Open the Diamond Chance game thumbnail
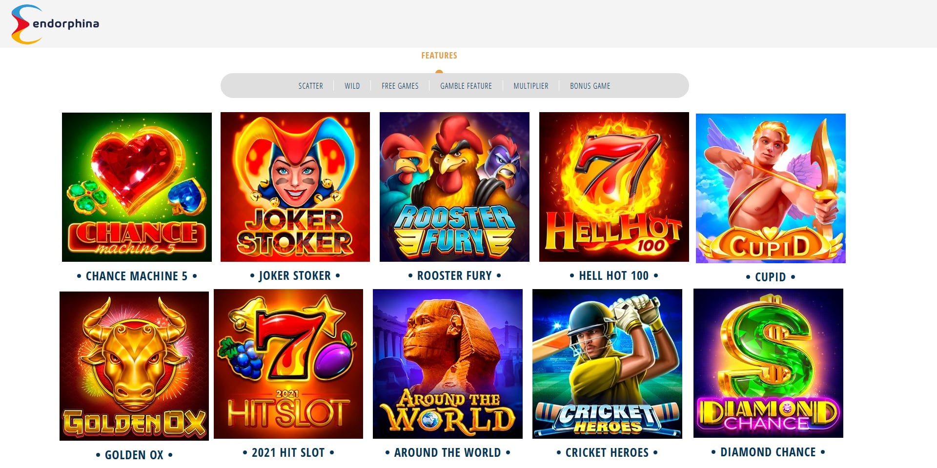937x468 pixels. tap(768, 363)
